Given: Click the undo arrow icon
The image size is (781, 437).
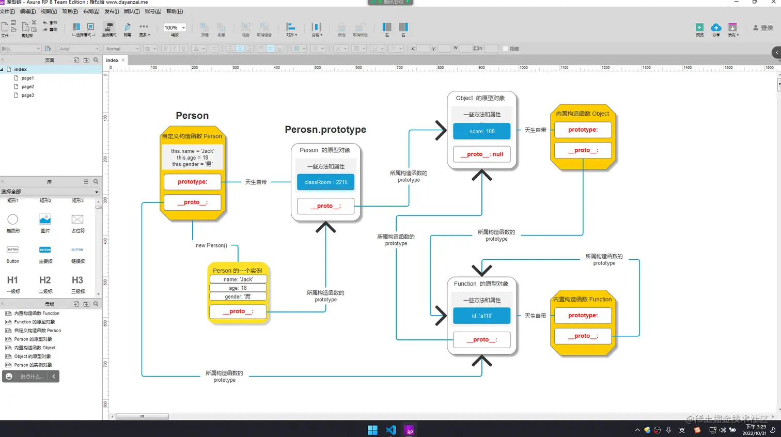Looking at the screenshot, I should [45, 23].
